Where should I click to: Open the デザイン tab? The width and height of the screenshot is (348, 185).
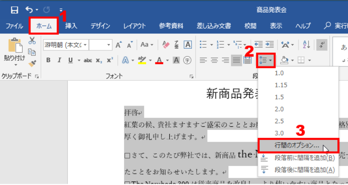tap(100, 26)
